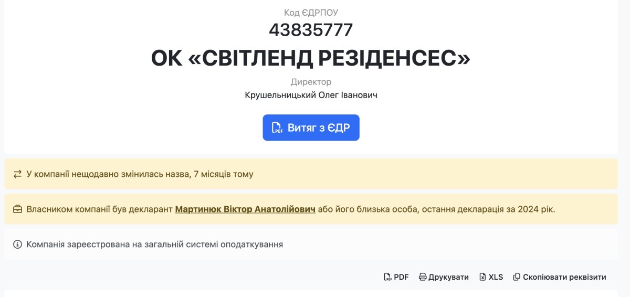The height and width of the screenshot is (297, 630).
Task: Click the PDF file icon in export row
Action: 387,277
